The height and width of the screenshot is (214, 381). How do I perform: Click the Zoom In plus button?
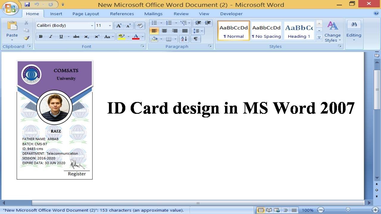click(375, 210)
